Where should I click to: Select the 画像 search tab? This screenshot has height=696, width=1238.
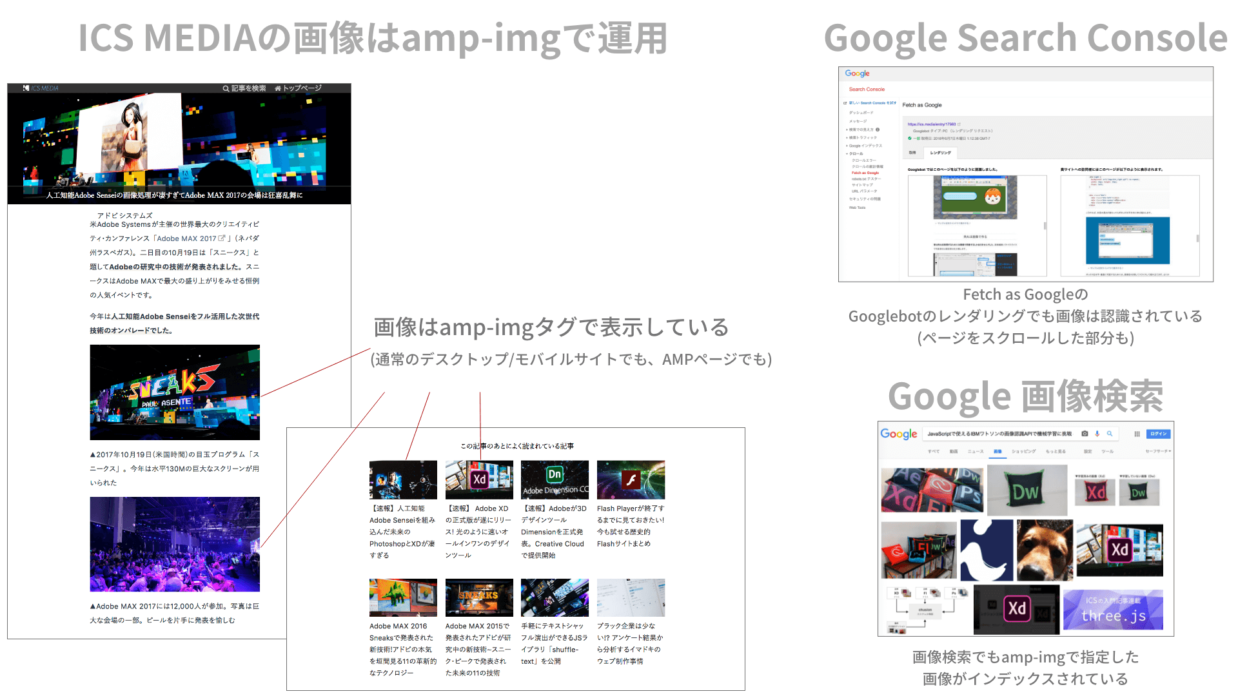click(997, 451)
